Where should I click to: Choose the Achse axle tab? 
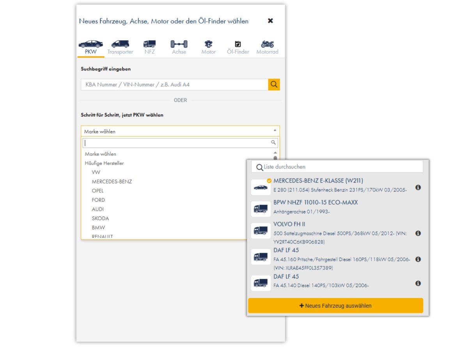pos(179,48)
